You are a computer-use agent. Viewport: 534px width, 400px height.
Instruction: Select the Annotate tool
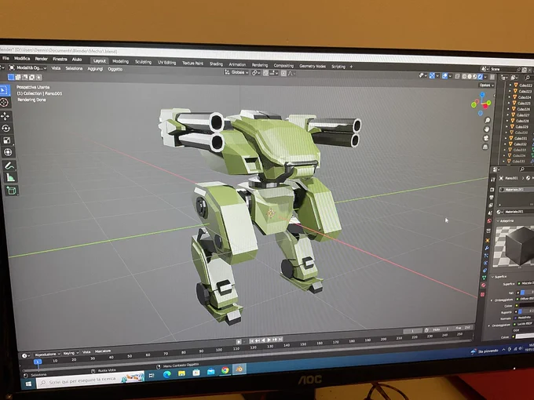click(x=9, y=166)
